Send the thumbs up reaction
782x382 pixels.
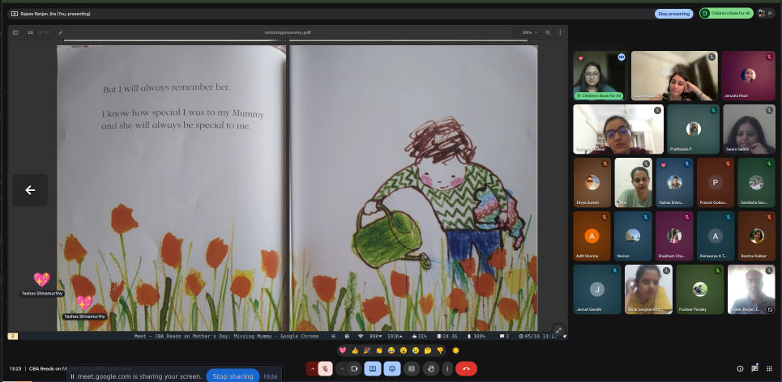click(x=355, y=350)
